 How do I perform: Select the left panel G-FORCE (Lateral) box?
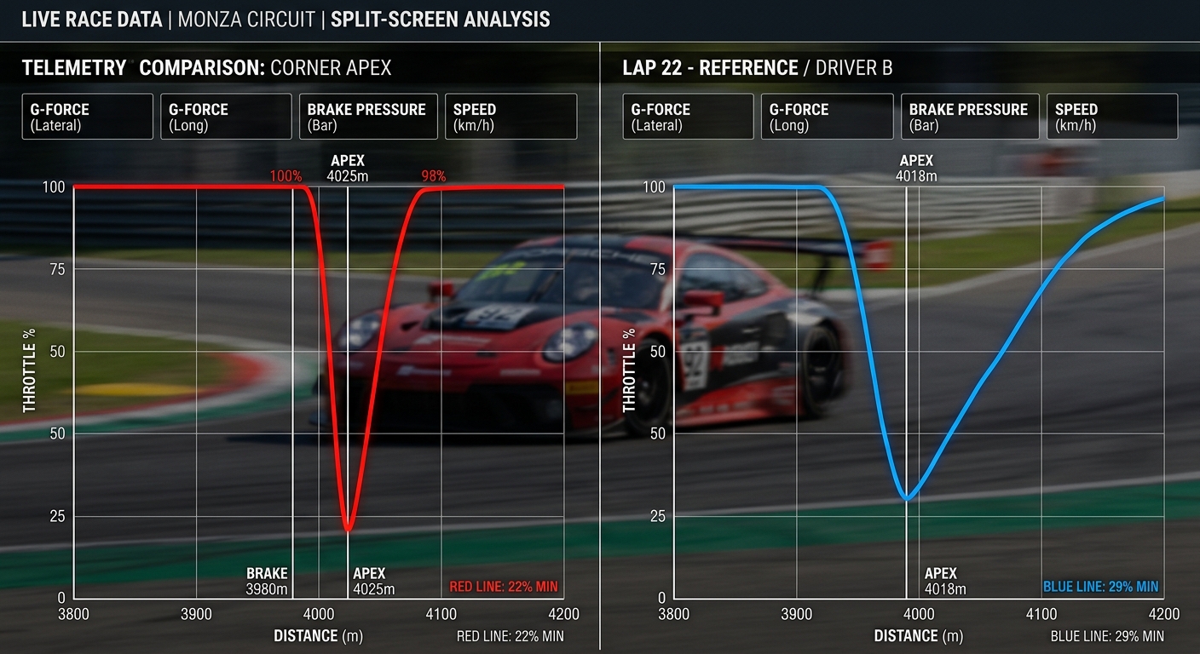(88, 117)
